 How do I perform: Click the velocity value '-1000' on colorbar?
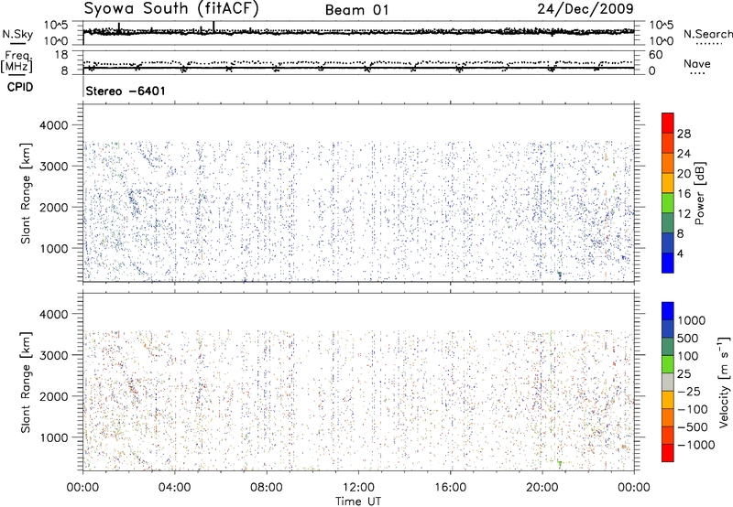point(695,445)
